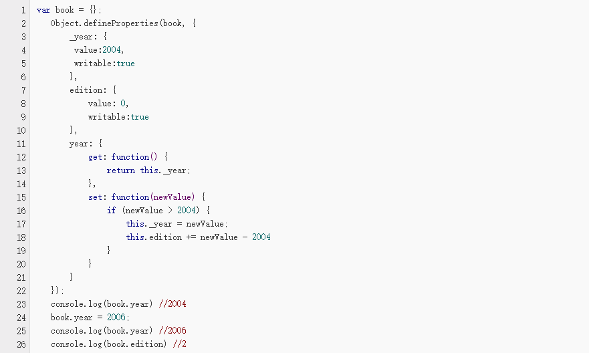Click the value 2006 on line 24

[x=116, y=318]
